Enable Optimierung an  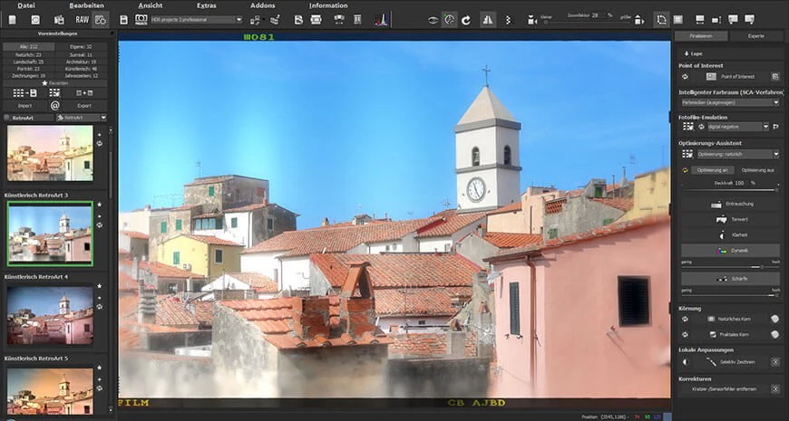pos(712,170)
